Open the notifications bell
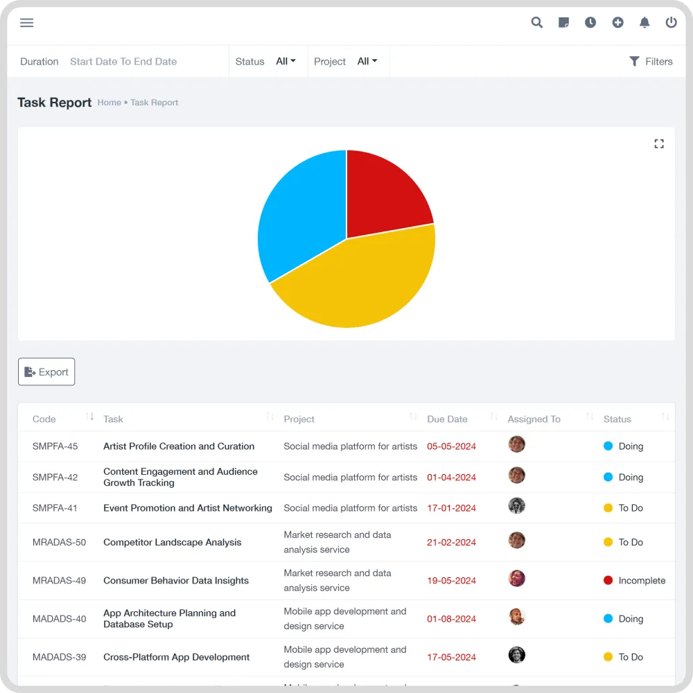The height and width of the screenshot is (693, 693). (x=644, y=22)
